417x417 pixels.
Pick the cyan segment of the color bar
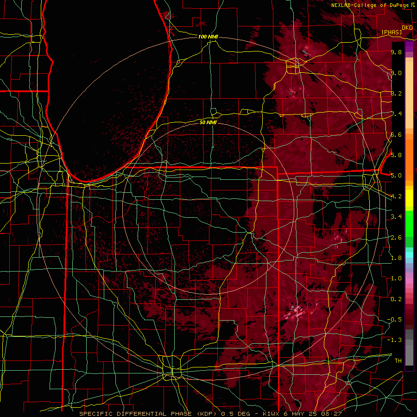click(x=409, y=254)
